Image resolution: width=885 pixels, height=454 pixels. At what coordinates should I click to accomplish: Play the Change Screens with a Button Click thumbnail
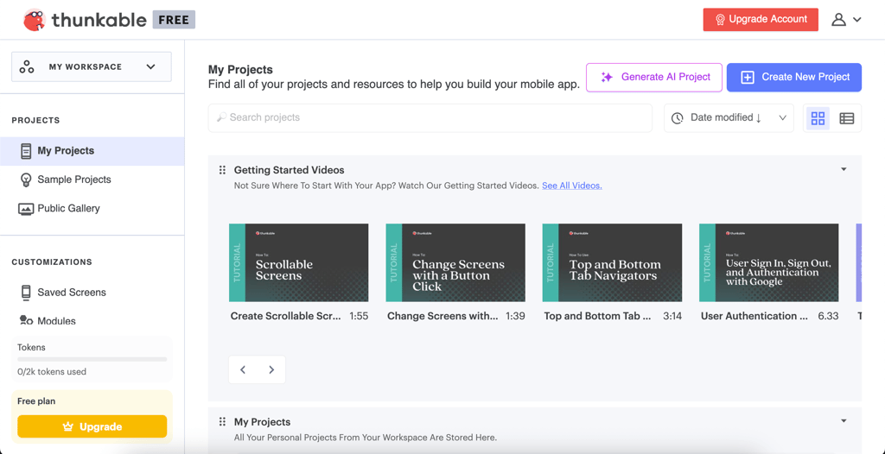455,262
